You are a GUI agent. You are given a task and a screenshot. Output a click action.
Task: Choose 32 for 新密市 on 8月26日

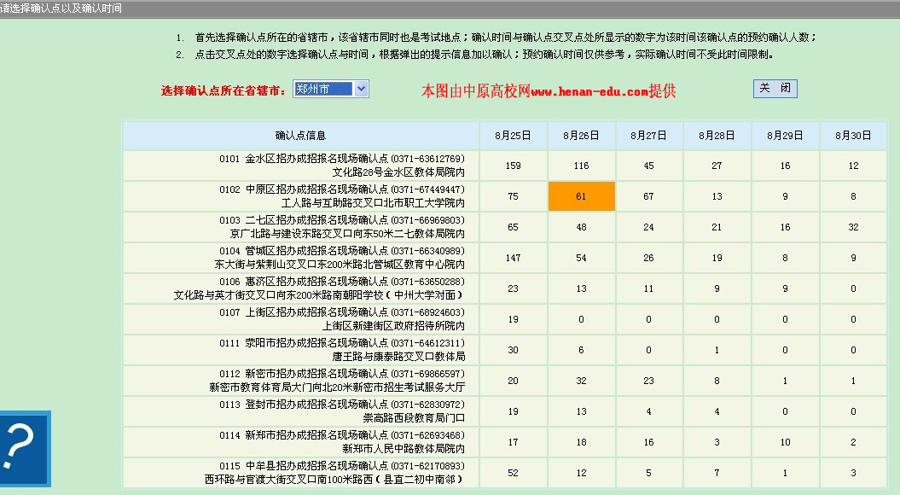581,381
